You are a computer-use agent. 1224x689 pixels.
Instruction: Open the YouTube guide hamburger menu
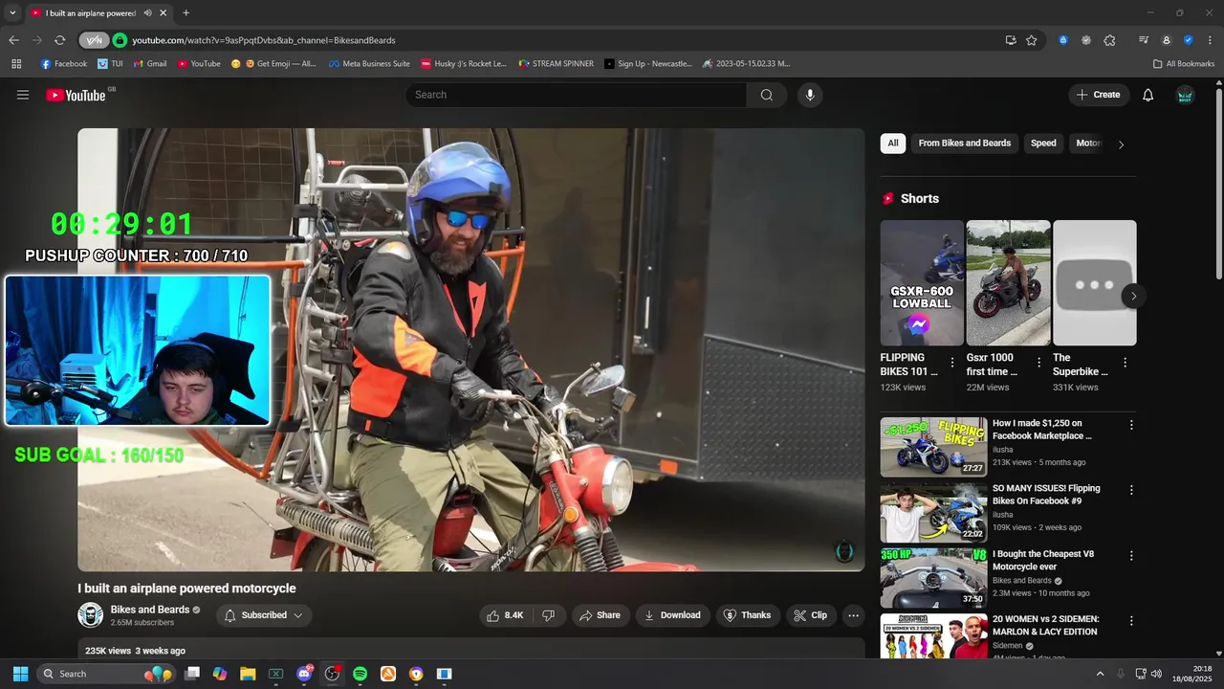pos(23,95)
